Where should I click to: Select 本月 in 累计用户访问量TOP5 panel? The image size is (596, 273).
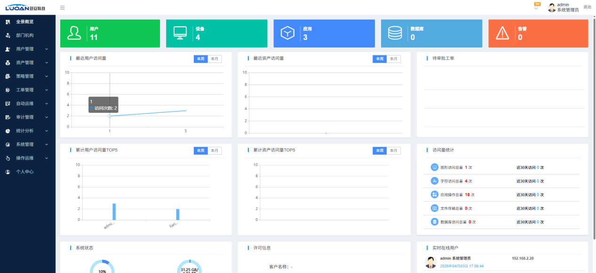tap(215, 150)
